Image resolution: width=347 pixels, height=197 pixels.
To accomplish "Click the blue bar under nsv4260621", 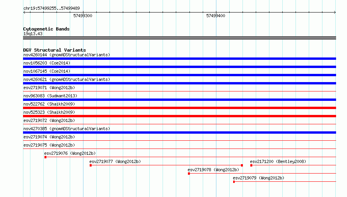I will pos(179,83).
